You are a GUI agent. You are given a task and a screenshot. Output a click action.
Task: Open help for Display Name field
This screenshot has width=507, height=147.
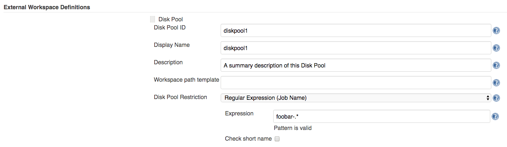click(496, 48)
